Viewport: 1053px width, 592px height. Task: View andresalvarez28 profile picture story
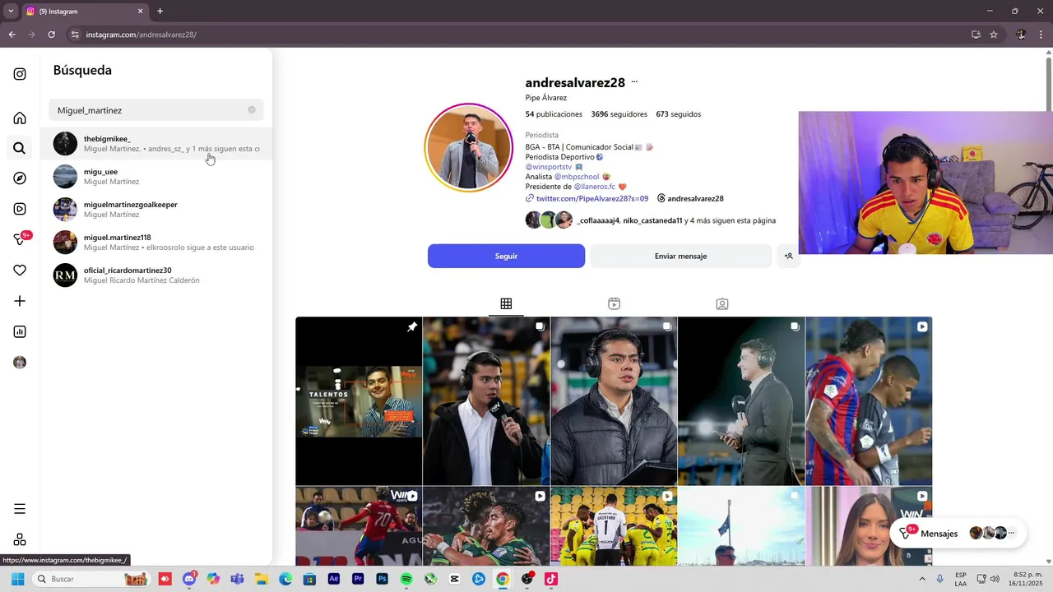pos(468,148)
